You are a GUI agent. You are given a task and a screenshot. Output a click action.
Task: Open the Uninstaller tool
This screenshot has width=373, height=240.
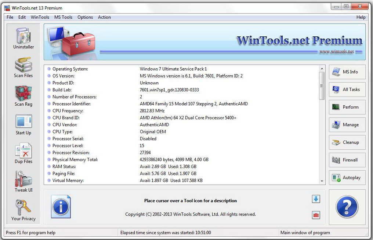point(23,38)
